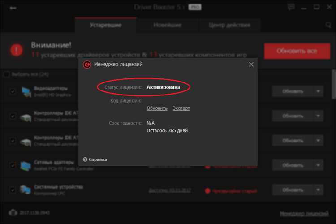The height and width of the screenshot is (224, 336).
Task: Click the red Обновить все button
Action: point(297,51)
